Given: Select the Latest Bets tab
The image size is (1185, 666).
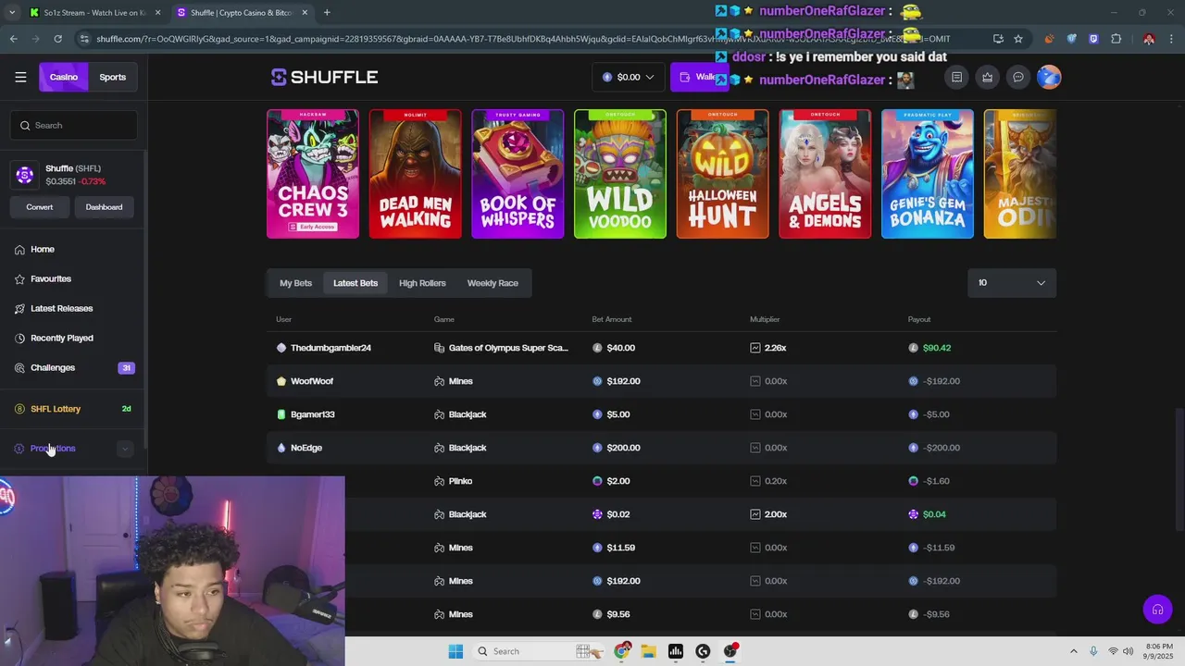Looking at the screenshot, I should click(355, 283).
